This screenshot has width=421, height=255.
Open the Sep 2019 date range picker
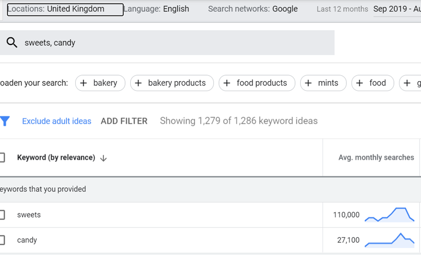point(397,9)
